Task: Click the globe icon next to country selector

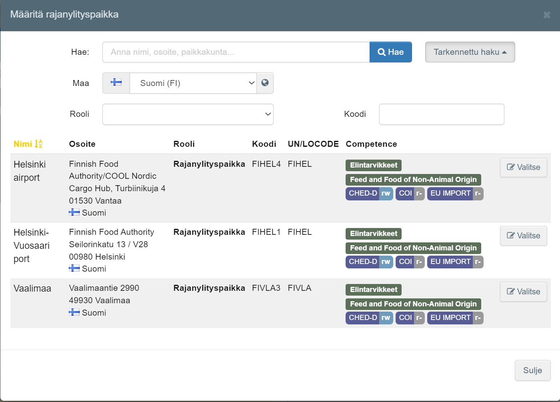Action: pyautogui.click(x=265, y=83)
